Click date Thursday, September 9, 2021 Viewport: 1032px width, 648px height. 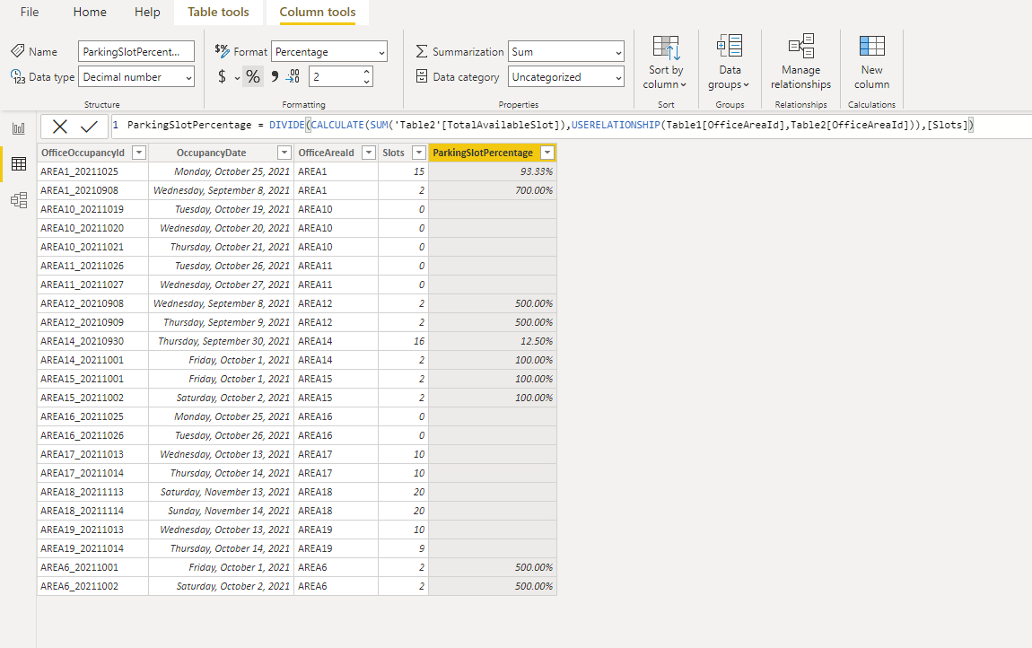[221, 322]
